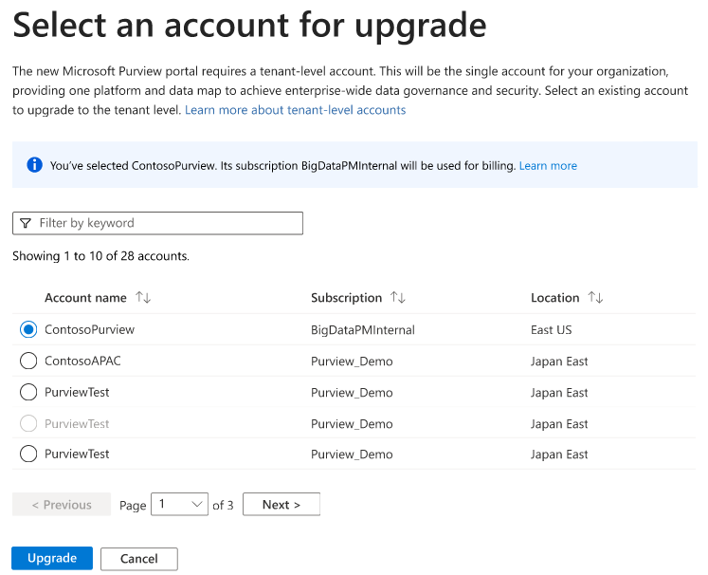
Task: Open the Learn more link in billing banner
Action: (x=548, y=166)
